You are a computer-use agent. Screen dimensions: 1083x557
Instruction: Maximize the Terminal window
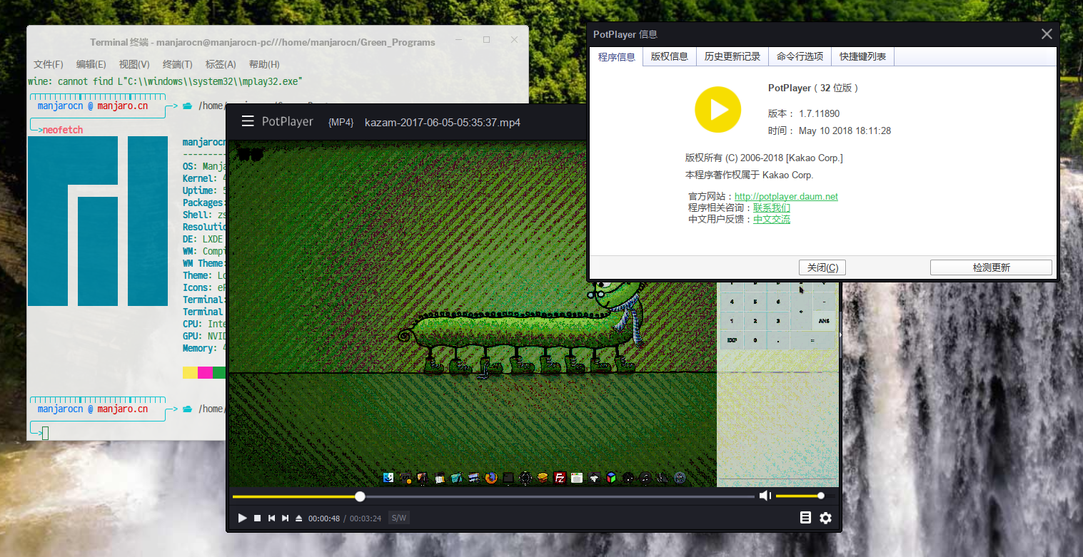pos(486,41)
